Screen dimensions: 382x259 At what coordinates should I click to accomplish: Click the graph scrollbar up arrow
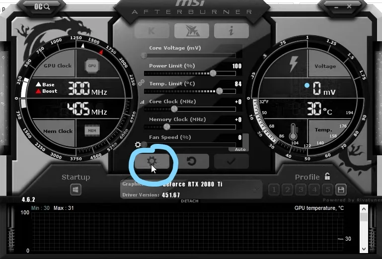point(364,209)
